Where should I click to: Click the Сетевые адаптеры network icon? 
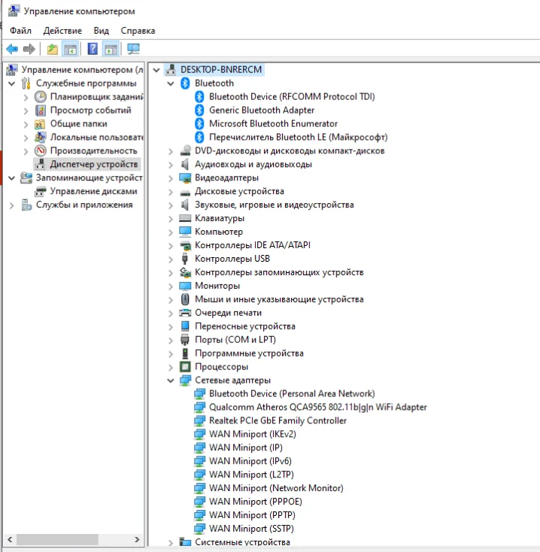click(x=185, y=381)
